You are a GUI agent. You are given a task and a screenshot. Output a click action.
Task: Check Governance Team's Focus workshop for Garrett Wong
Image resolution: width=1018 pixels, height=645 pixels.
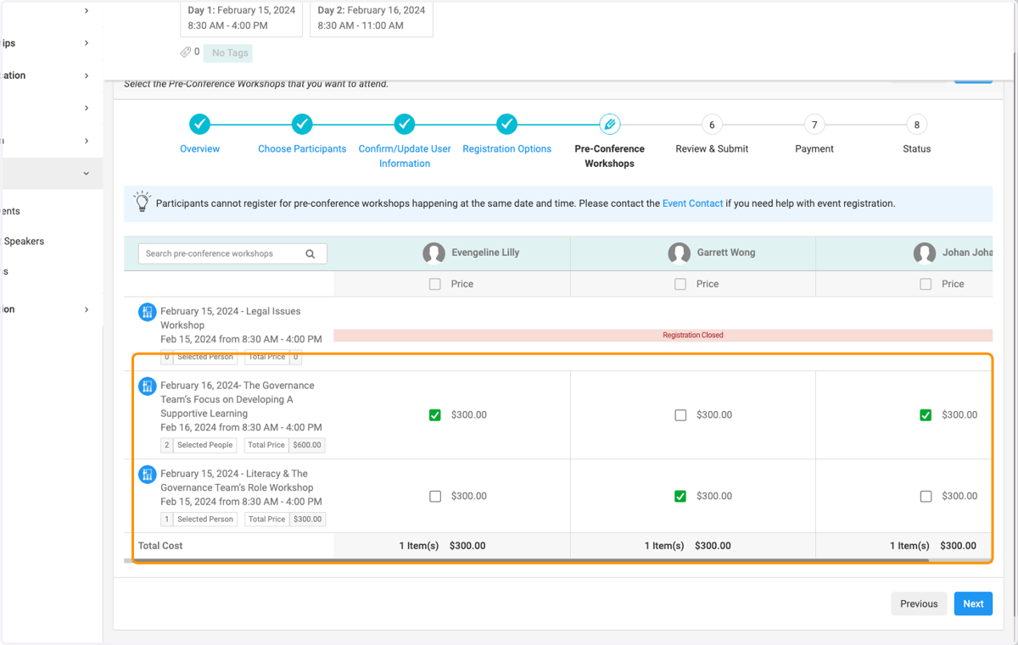click(680, 415)
